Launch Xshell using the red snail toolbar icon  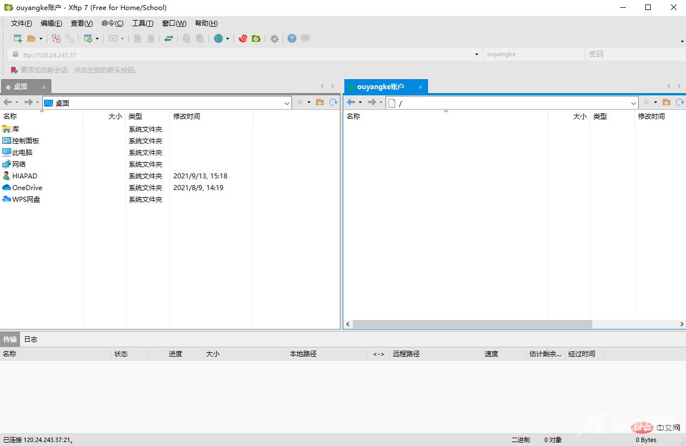[242, 38]
